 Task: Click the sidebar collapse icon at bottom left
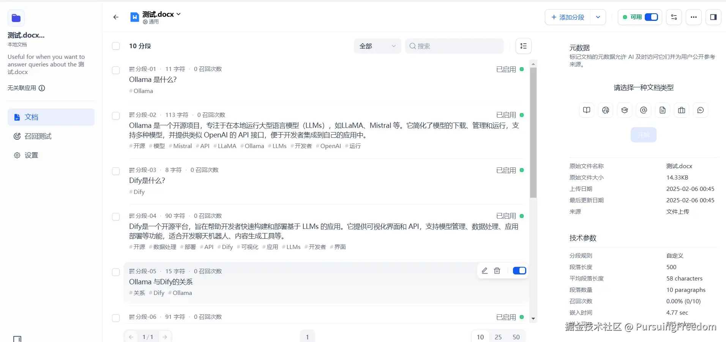(x=17, y=339)
